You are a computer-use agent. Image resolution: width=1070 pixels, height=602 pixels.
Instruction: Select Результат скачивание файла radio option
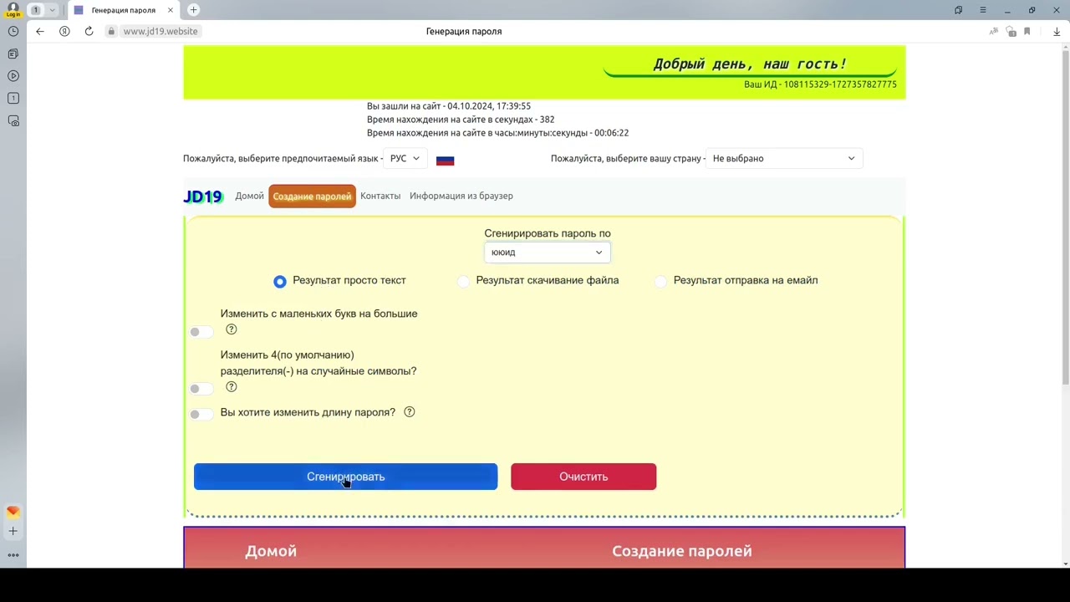pyautogui.click(x=464, y=281)
